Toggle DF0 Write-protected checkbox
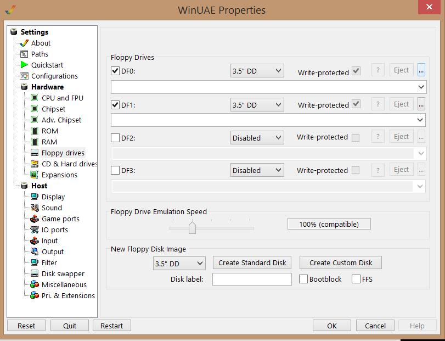The width and height of the screenshot is (445, 341). click(x=356, y=71)
